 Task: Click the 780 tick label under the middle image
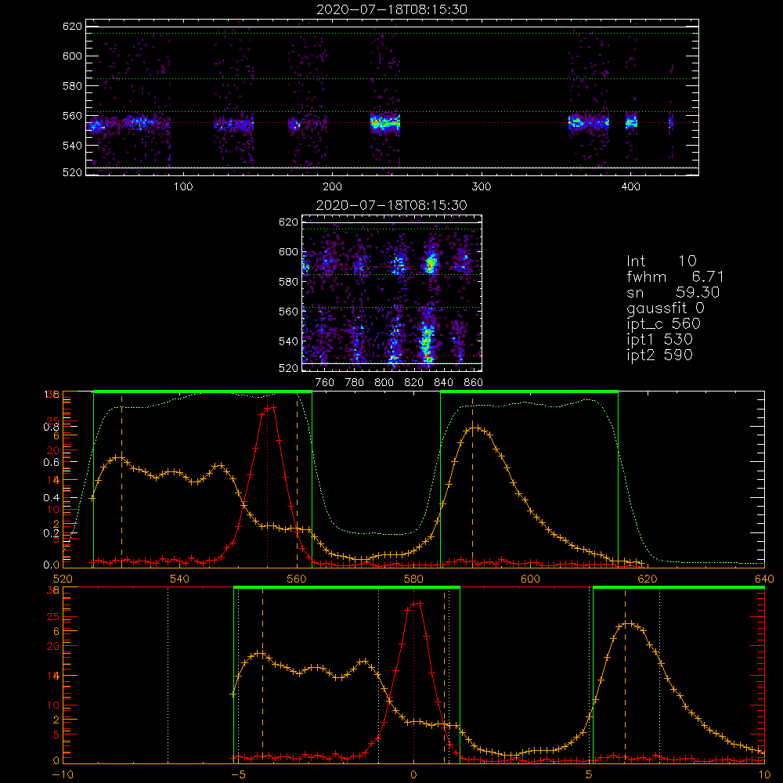click(355, 383)
